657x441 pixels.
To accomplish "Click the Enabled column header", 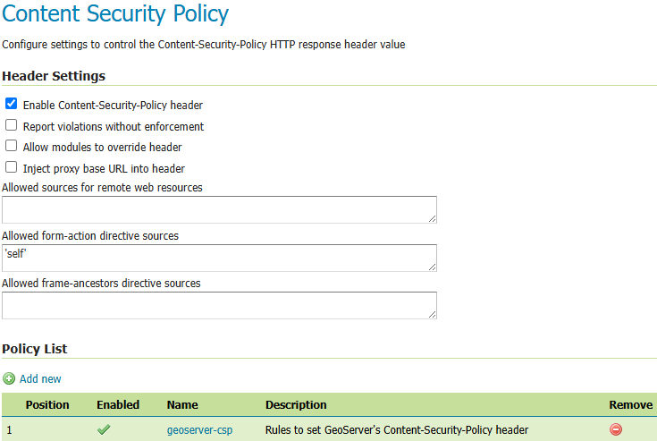I will tap(118, 405).
